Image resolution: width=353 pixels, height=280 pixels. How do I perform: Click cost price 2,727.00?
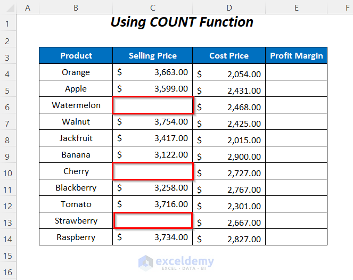(229, 171)
